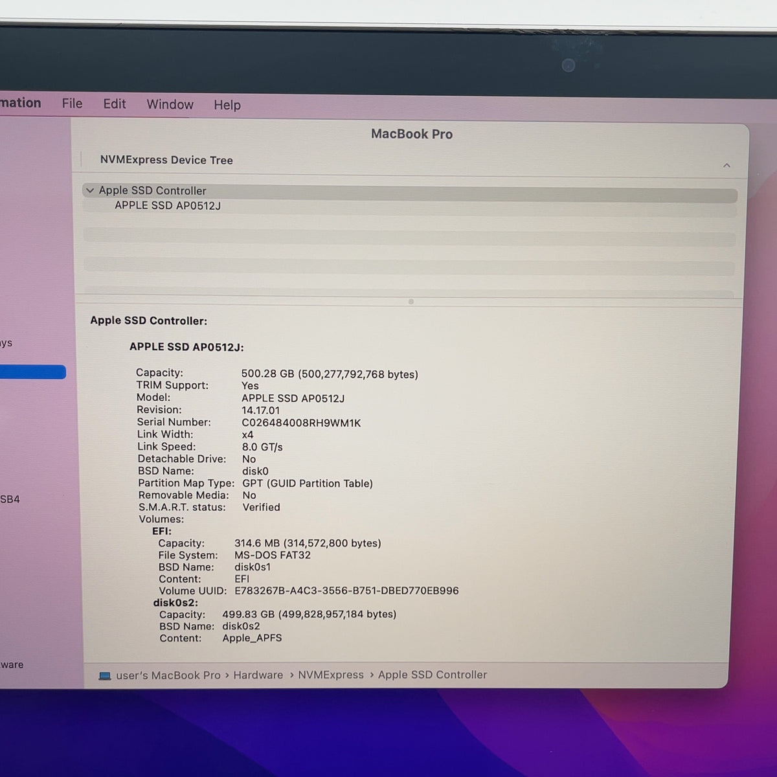The width and height of the screenshot is (777, 777).
Task: Toggle sort chevron in device tree header
Action: pos(726,166)
